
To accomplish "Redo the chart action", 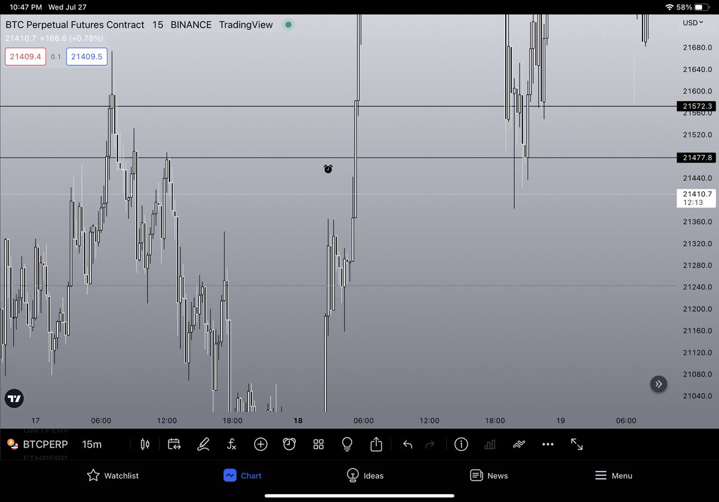I will [x=430, y=444].
